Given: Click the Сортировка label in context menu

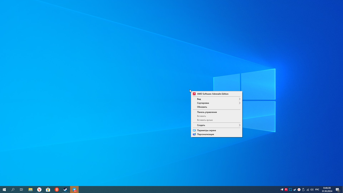Looking at the screenshot, I should [x=203, y=103].
